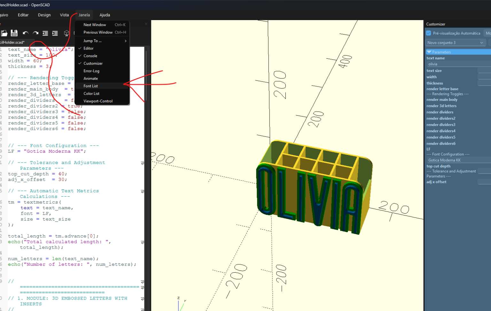Open the Gotica Moderna KK font dropdown
491x311 pixels.
(x=459, y=160)
